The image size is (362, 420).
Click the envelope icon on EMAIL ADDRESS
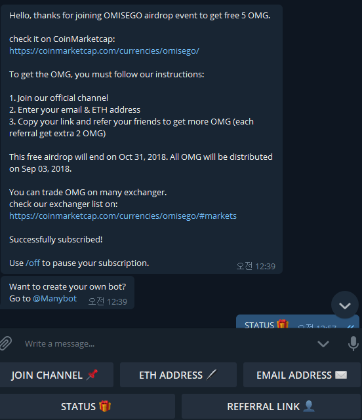(341, 375)
